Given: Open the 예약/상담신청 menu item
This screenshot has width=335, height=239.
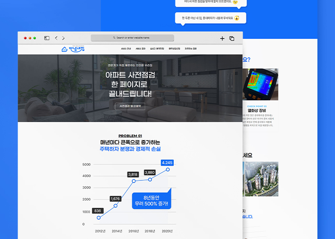Looking at the screenshot, I should tap(174, 49).
